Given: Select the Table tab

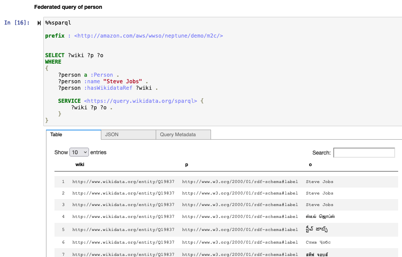Looking at the screenshot, I should coord(56,135).
